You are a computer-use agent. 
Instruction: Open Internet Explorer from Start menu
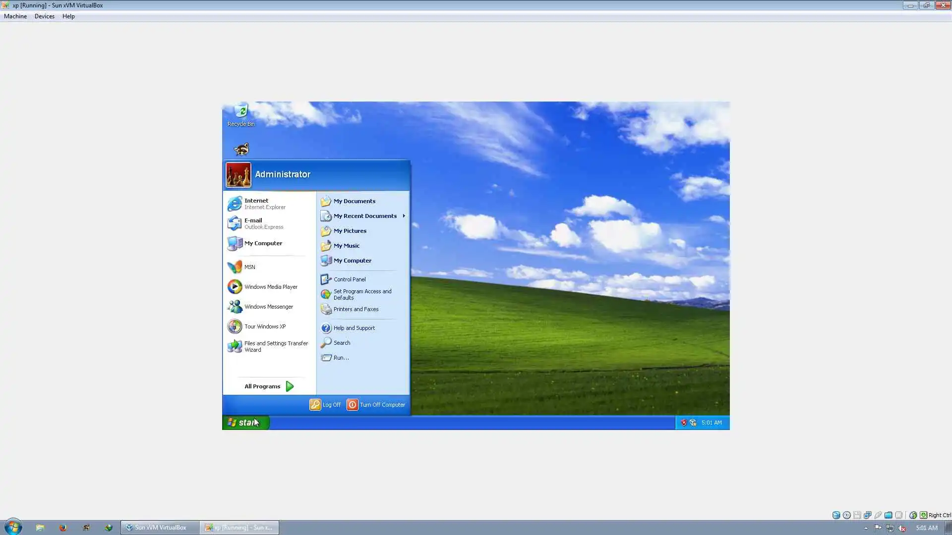256,204
